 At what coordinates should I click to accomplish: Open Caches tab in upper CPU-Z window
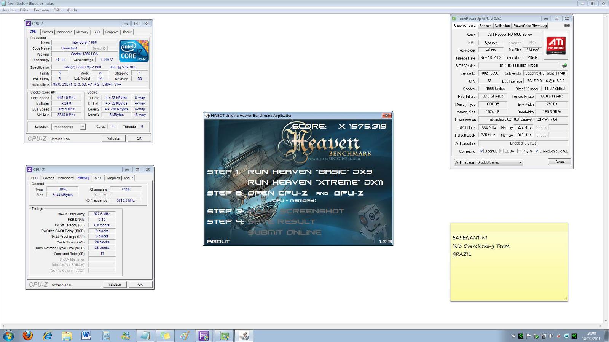[47, 32]
